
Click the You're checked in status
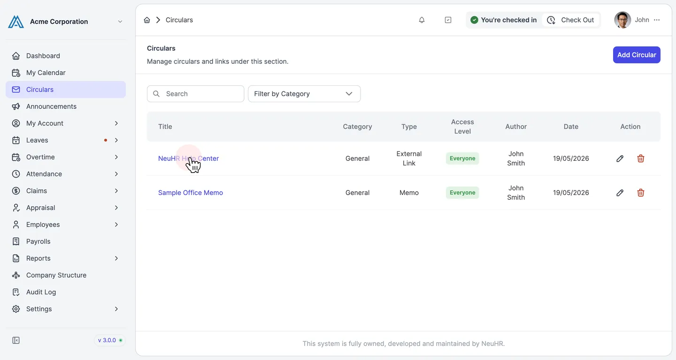[504, 20]
